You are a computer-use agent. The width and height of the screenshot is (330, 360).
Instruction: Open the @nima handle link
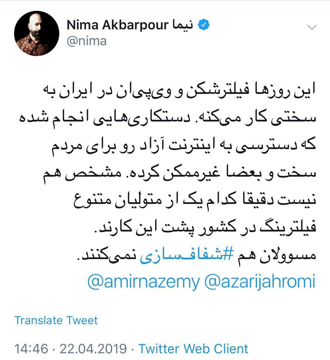[x=87, y=41]
